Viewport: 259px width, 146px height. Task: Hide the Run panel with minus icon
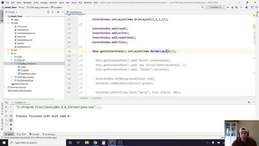(x=253, y=102)
